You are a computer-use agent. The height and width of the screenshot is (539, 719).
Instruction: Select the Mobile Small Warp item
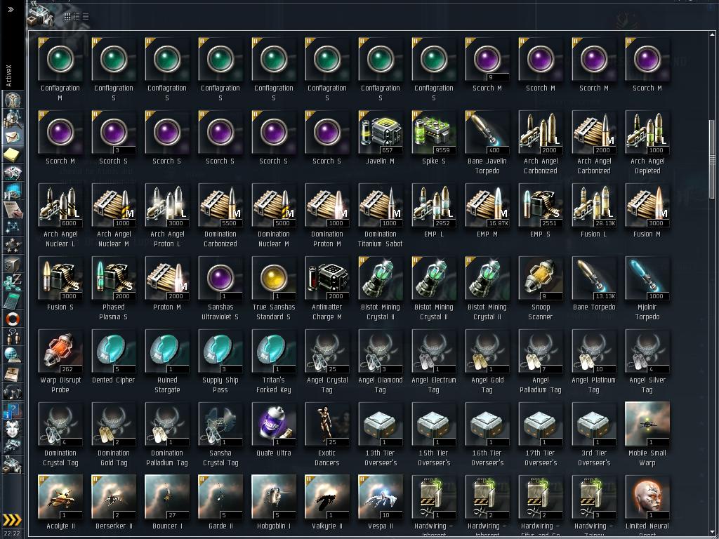pos(647,434)
